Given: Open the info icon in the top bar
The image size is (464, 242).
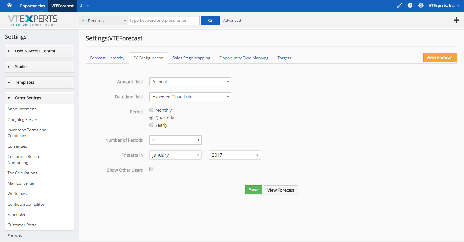Looking at the screenshot, I should (410, 6).
